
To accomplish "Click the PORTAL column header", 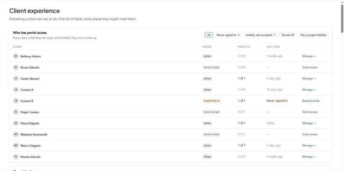I will coord(207,47).
